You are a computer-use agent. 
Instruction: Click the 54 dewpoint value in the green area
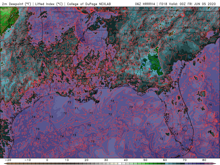(x=10, y=25)
